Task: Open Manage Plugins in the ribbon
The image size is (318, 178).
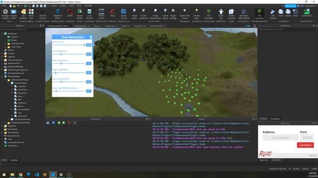Action: point(5,14)
